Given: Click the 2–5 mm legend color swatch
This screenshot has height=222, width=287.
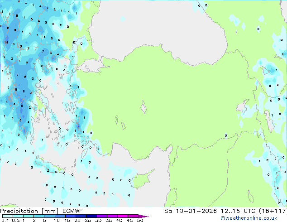Looking at the screenshot, I should 39,216.
